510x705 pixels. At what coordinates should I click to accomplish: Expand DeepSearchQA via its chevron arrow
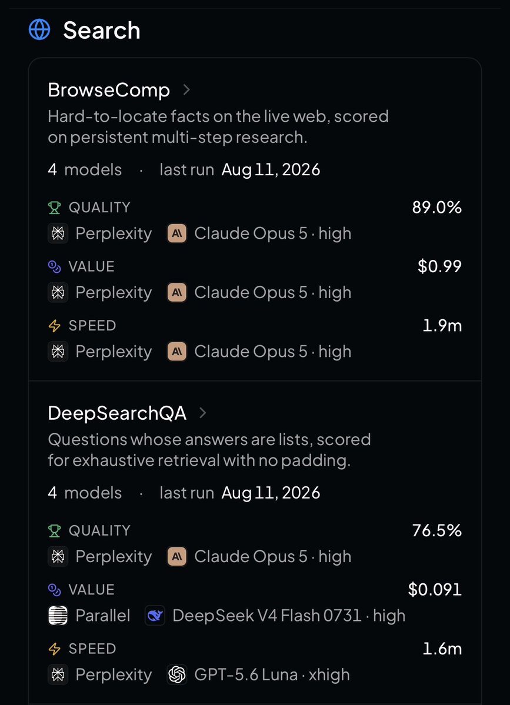(203, 413)
